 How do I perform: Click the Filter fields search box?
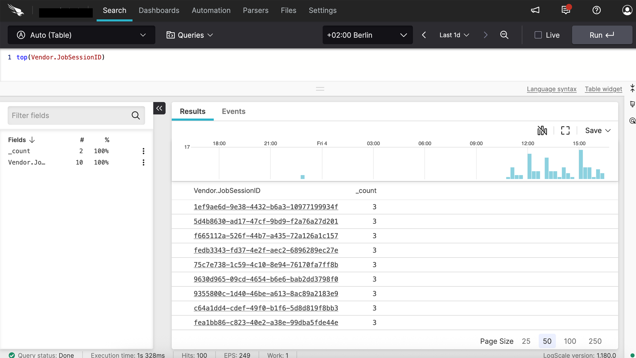click(x=70, y=115)
